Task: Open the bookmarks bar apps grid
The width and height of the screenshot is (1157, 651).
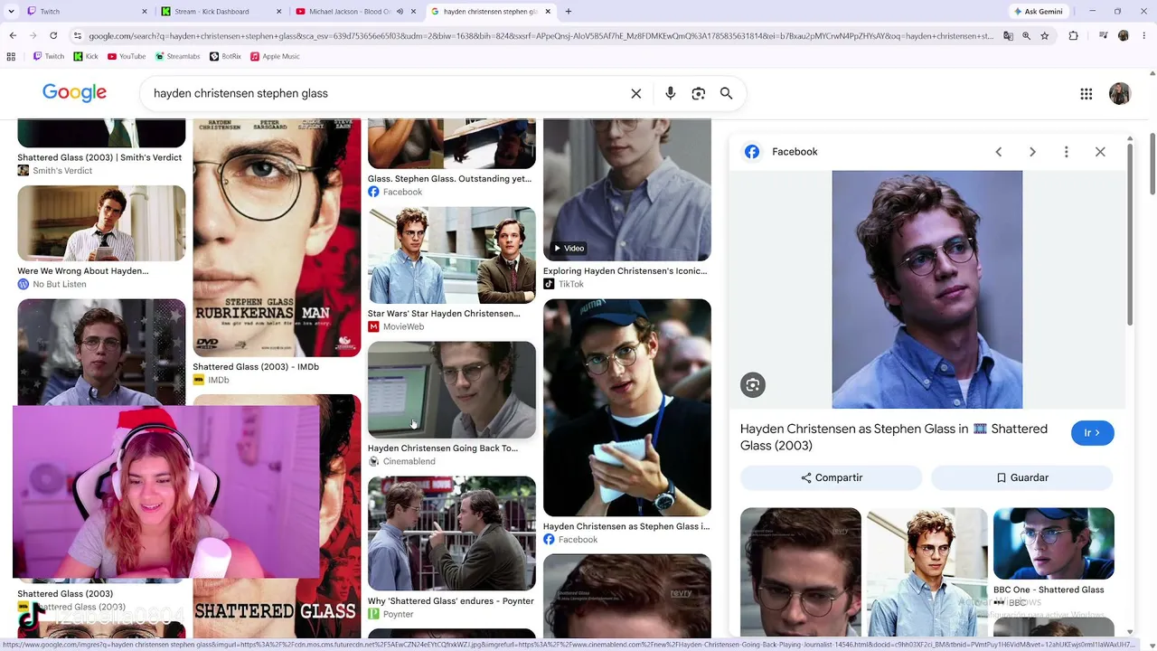Action: tap(11, 56)
